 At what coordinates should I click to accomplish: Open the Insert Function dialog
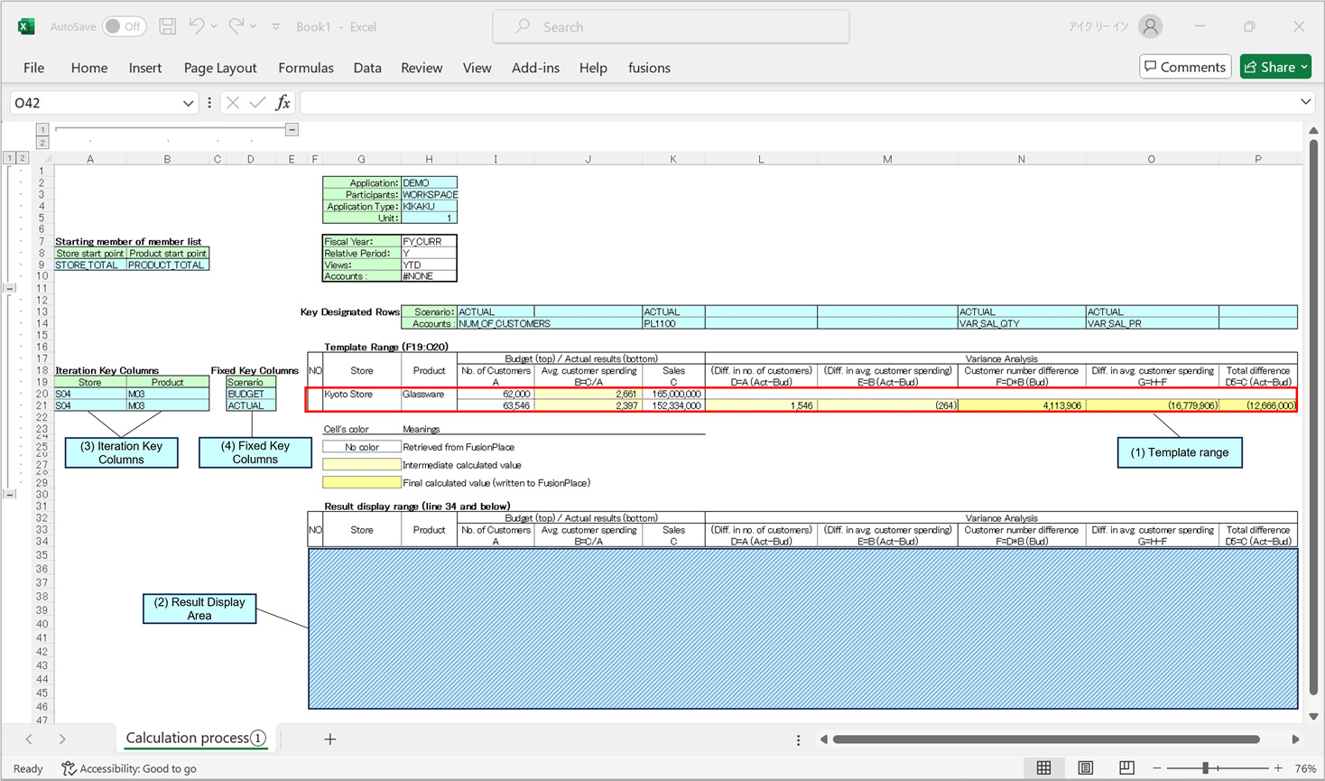[x=282, y=102]
